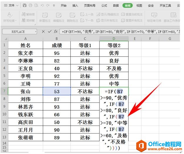Expand the arrow next to 文件

[x=17, y=6]
